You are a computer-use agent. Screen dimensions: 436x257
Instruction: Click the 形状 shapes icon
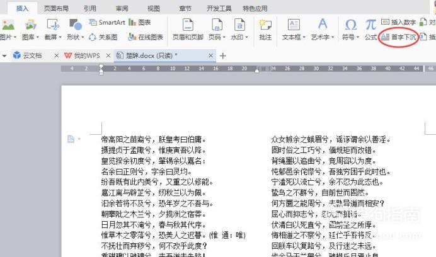75,25
